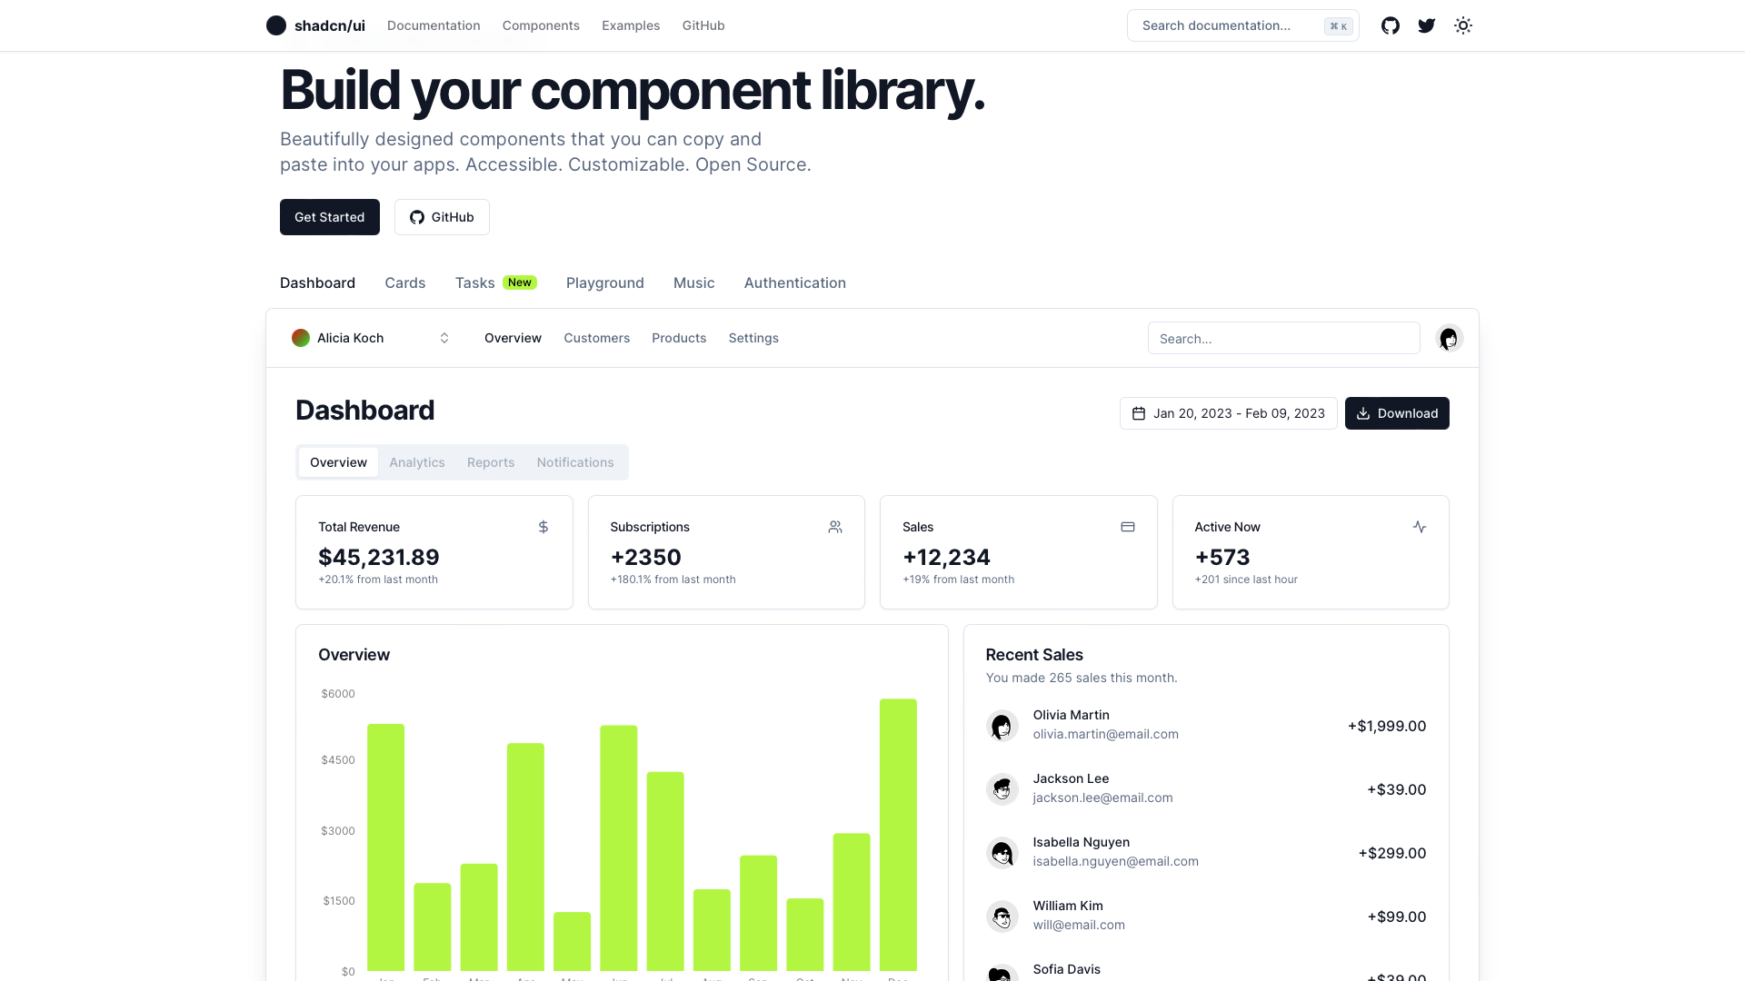The width and height of the screenshot is (1745, 981).
Task: Open Examples in the top nav
Action: coord(631,25)
